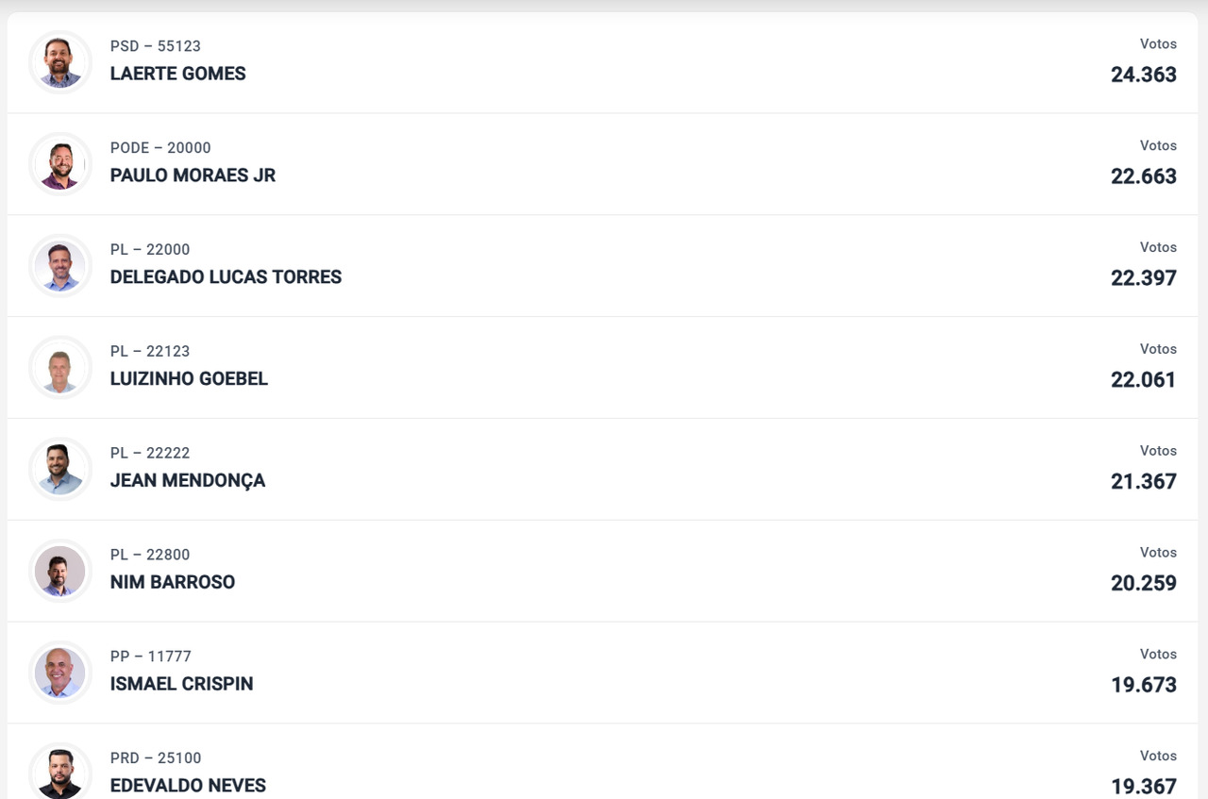Open JEAN MENDONÇA name text

tap(188, 481)
